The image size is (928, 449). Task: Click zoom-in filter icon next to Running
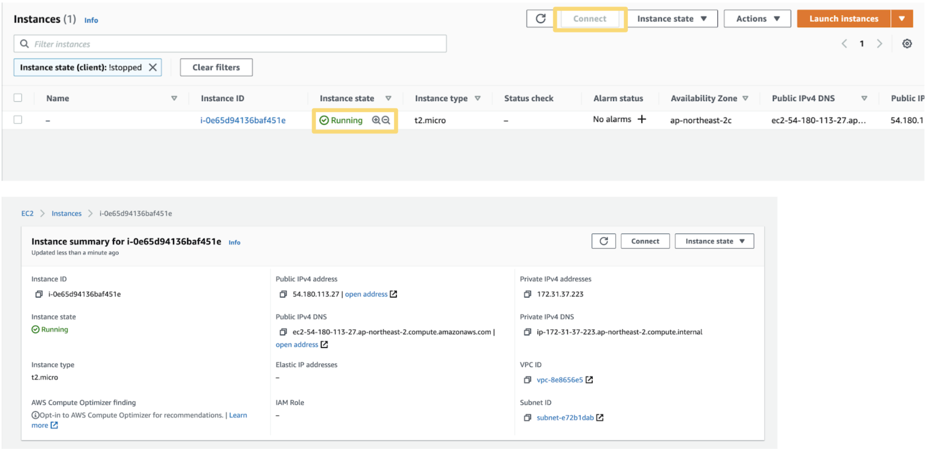coord(376,120)
